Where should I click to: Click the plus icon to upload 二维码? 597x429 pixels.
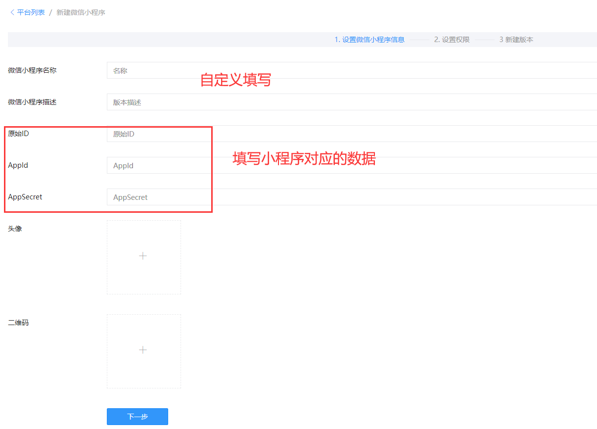point(143,350)
